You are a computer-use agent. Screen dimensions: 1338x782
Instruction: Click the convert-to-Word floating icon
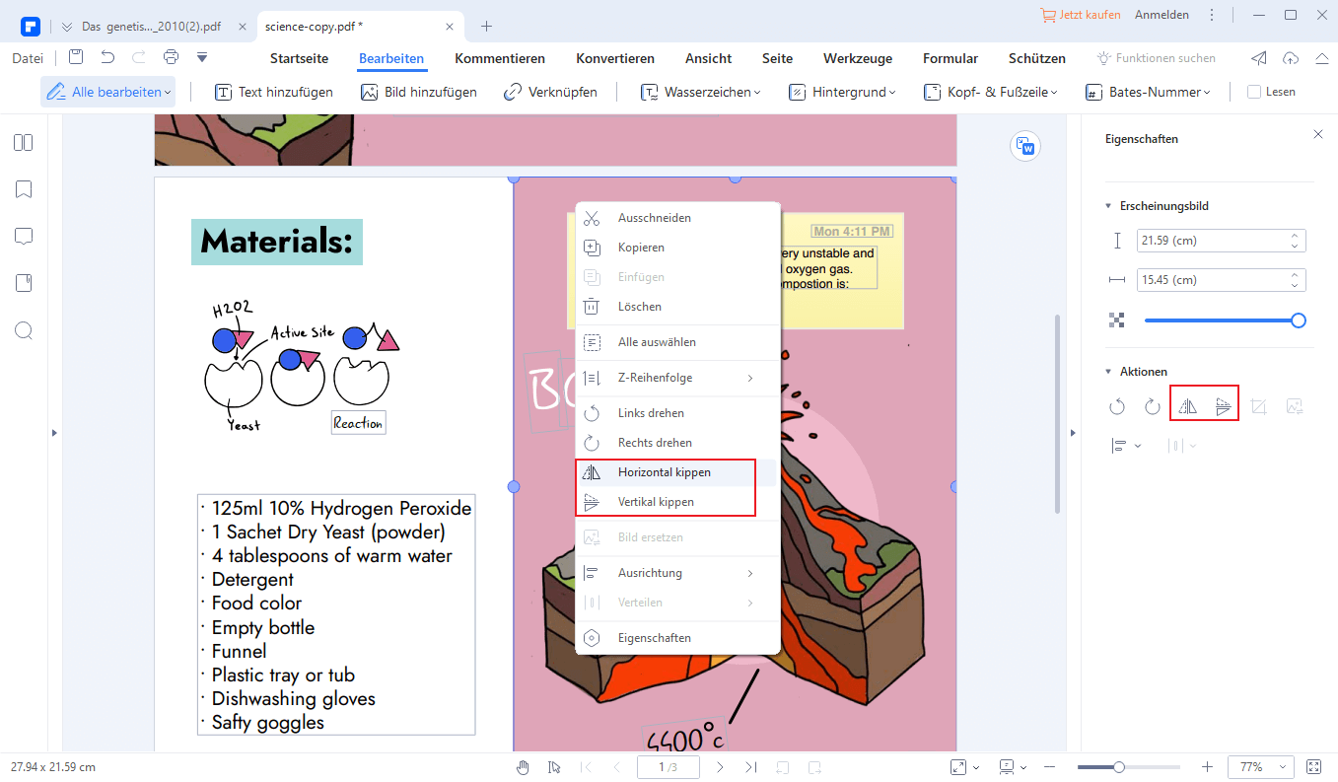pyautogui.click(x=1026, y=146)
